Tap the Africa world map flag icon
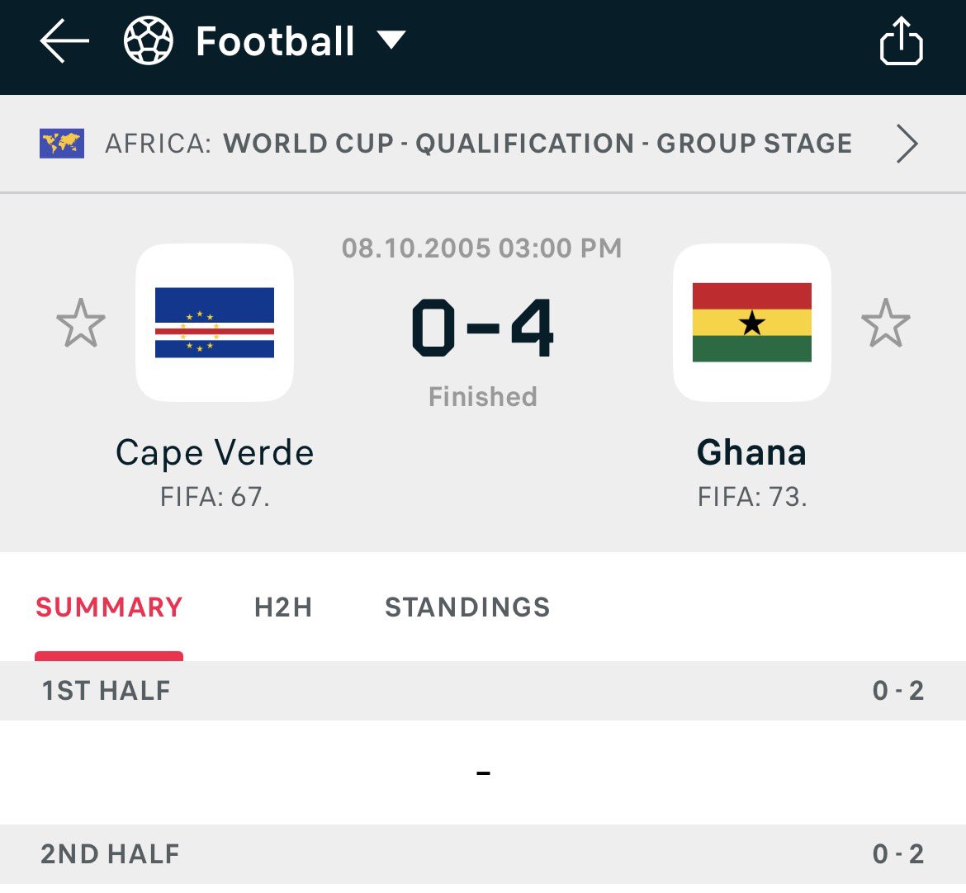This screenshot has height=893, width=966. click(x=62, y=144)
